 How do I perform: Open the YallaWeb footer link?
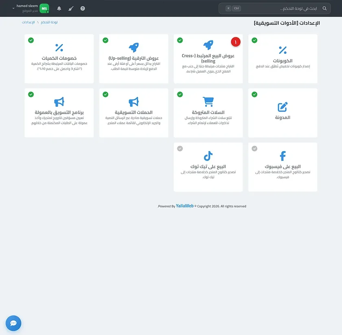click(x=185, y=206)
